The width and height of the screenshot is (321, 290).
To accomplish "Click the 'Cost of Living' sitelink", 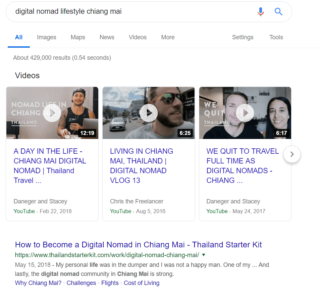I will click(142, 283).
